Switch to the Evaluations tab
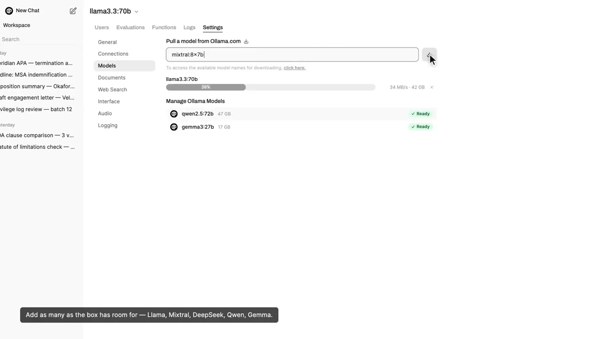 (x=130, y=27)
